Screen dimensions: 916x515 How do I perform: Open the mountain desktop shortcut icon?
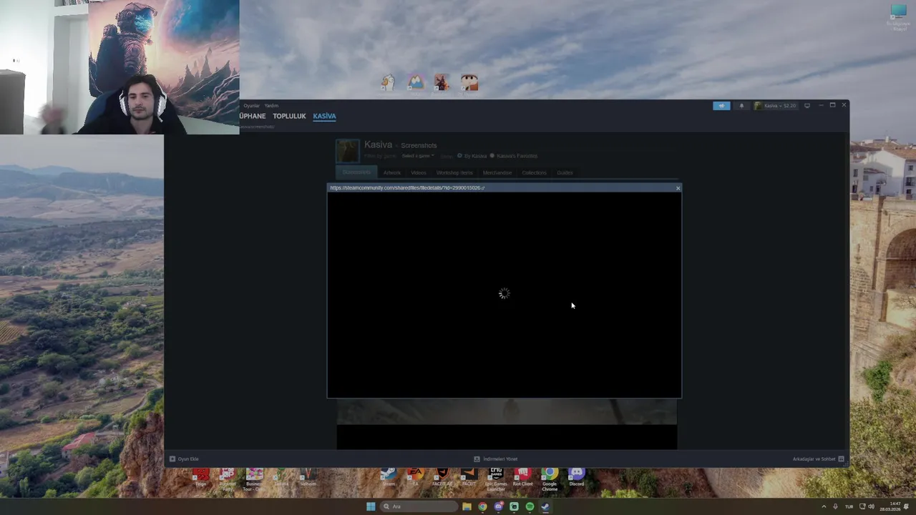pyautogui.click(x=415, y=82)
